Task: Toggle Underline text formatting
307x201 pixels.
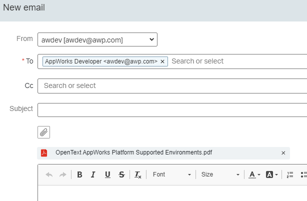Action: coord(107,174)
